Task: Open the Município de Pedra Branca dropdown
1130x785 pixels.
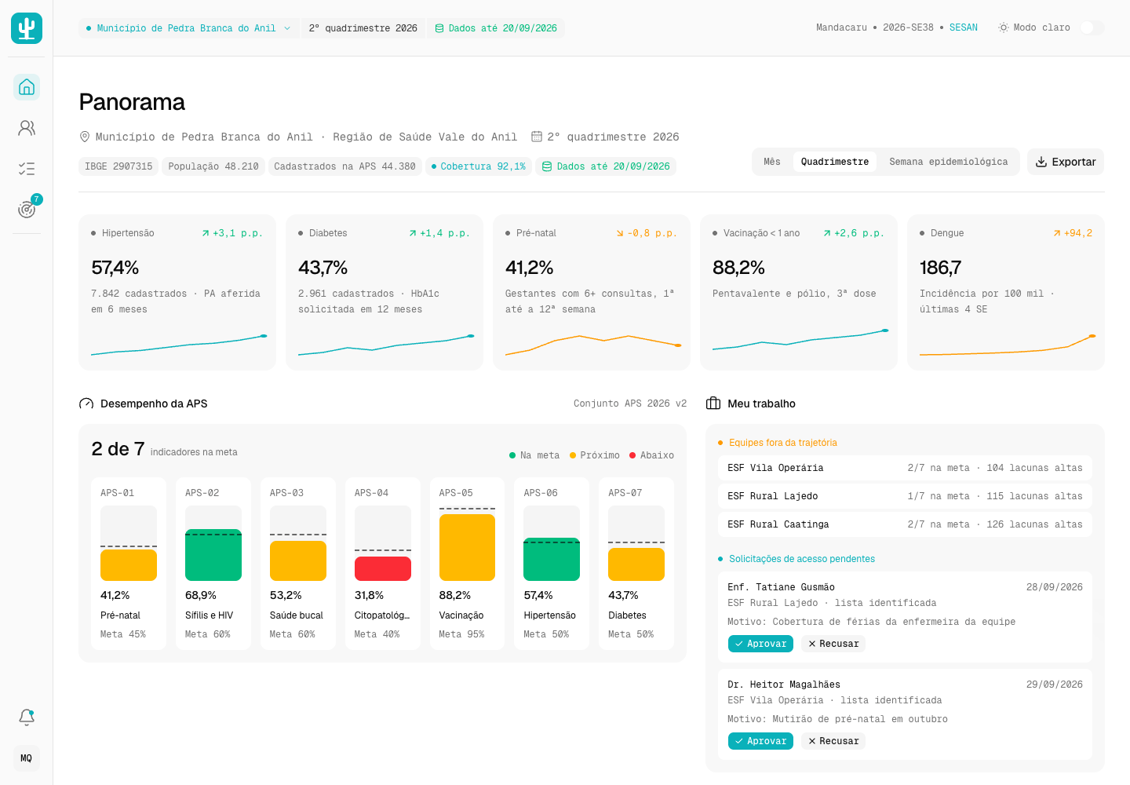Action: (x=189, y=28)
